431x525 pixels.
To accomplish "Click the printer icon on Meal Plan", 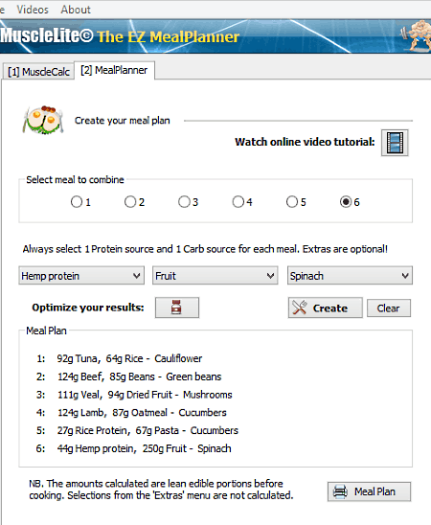I will (340, 491).
